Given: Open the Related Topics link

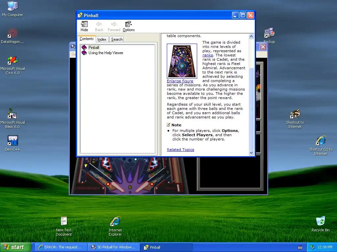Looking at the screenshot, I should (180, 150).
